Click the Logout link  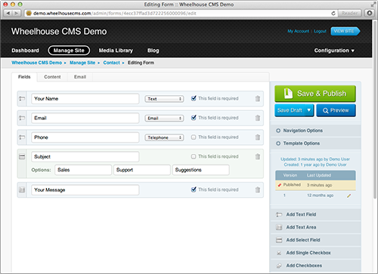pyautogui.click(x=320, y=31)
